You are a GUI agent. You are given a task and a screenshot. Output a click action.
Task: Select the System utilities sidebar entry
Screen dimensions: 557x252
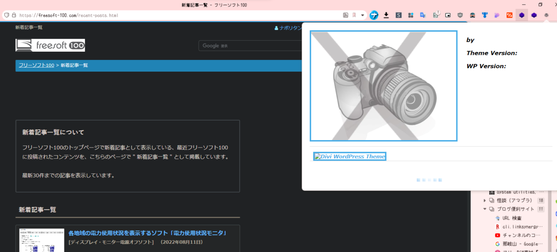tap(517, 192)
